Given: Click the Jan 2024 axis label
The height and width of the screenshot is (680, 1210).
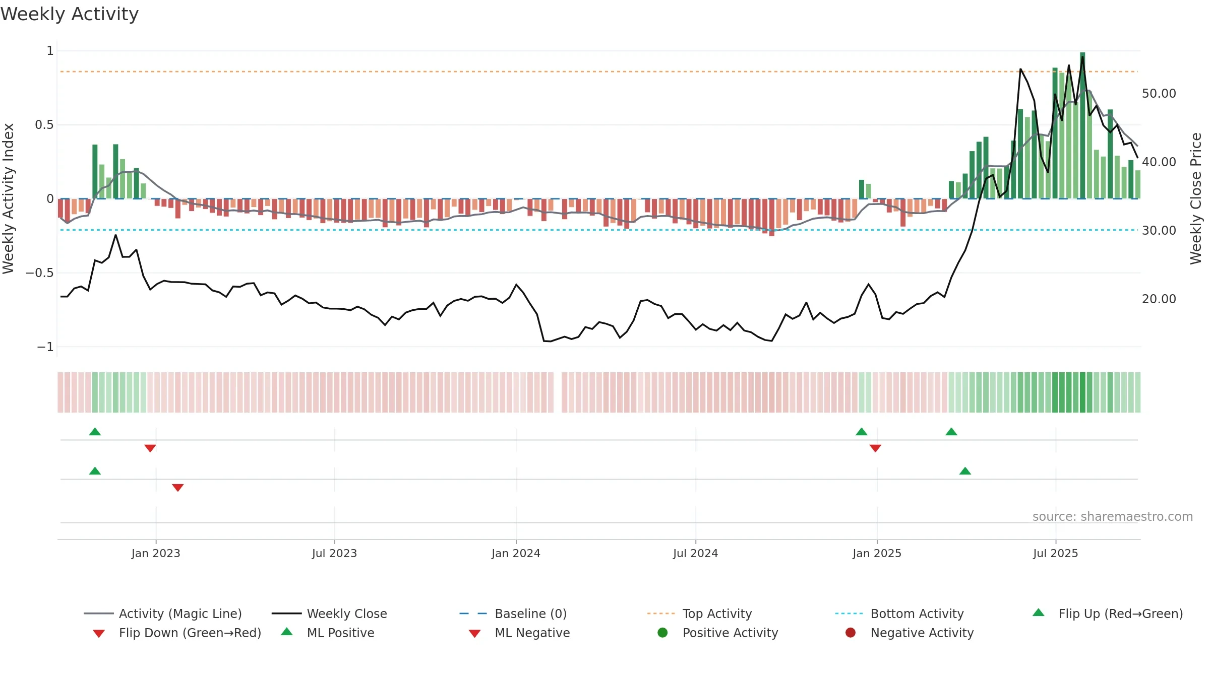Looking at the screenshot, I should click(516, 553).
